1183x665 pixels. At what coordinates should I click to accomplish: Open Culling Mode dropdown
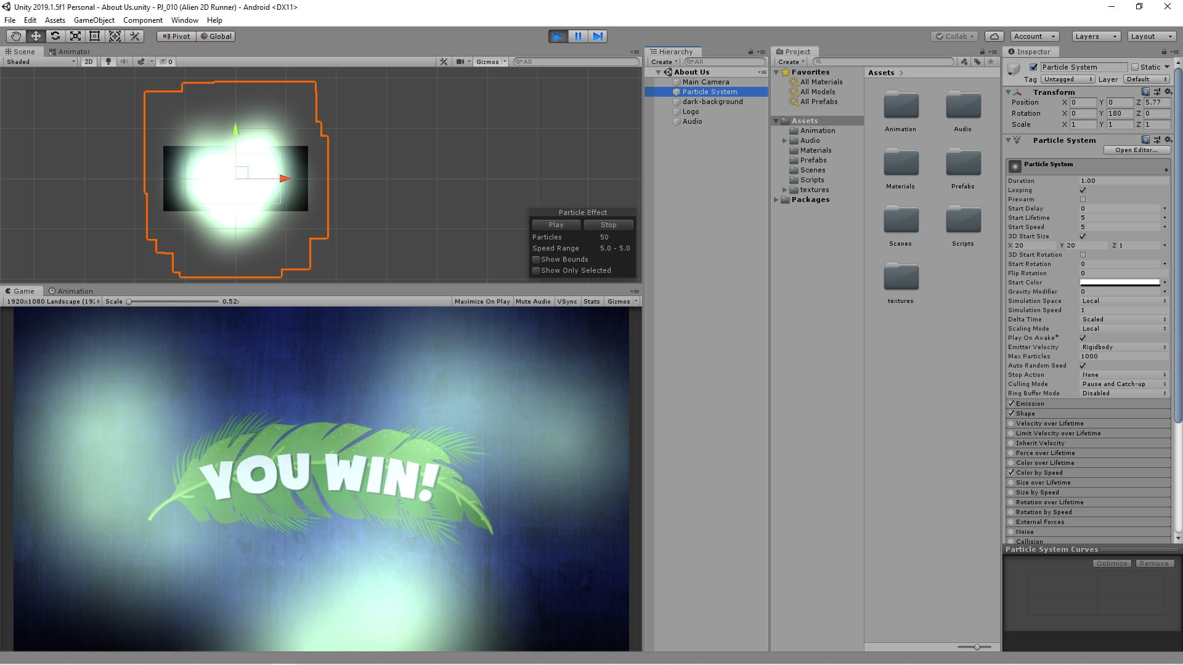pyautogui.click(x=1124, y=384)
